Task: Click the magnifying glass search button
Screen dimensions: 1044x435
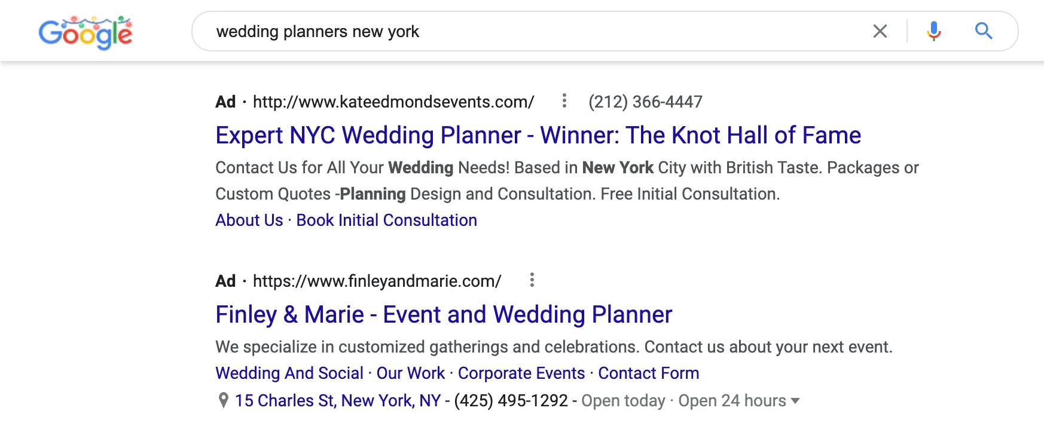Action: point(984,31)
